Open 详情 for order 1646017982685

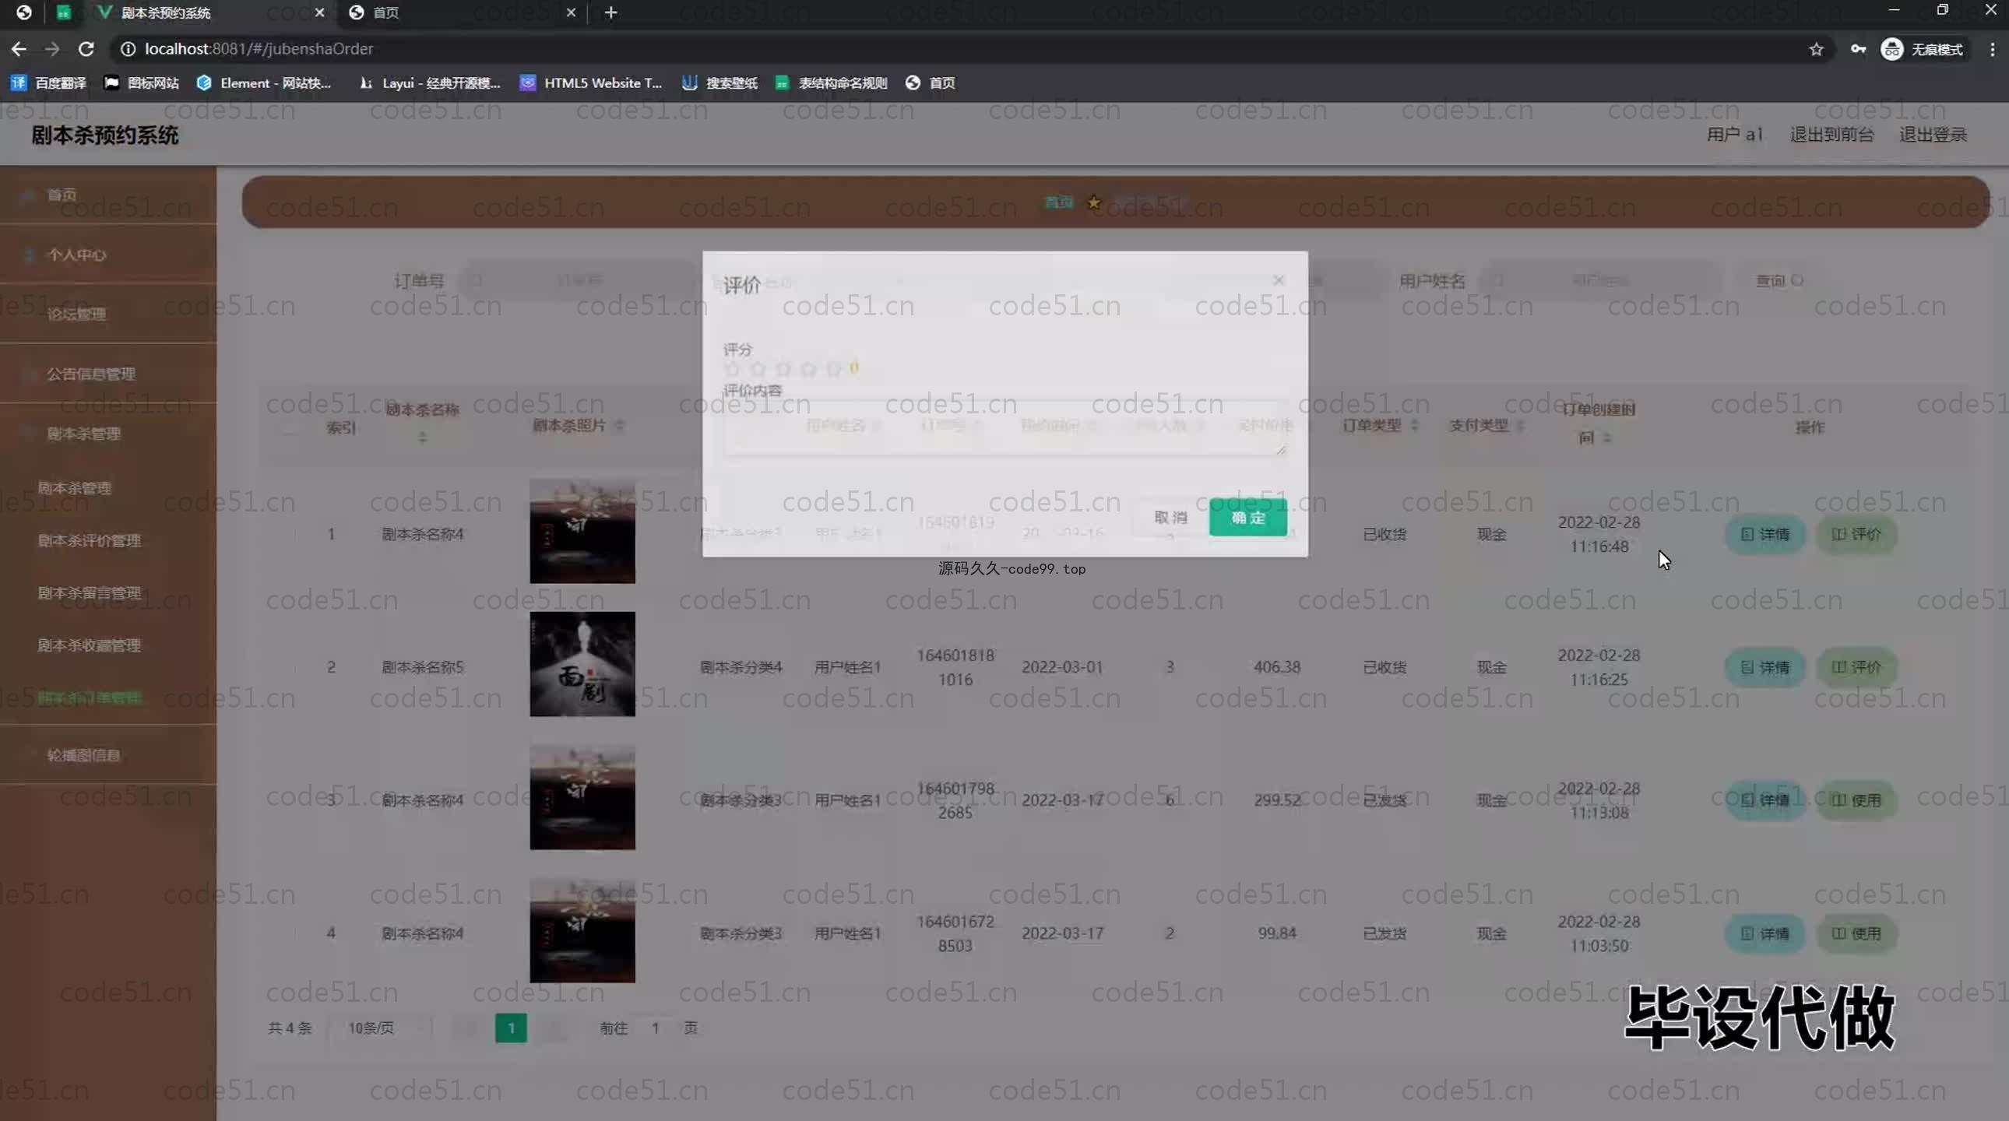(1765, 800)
